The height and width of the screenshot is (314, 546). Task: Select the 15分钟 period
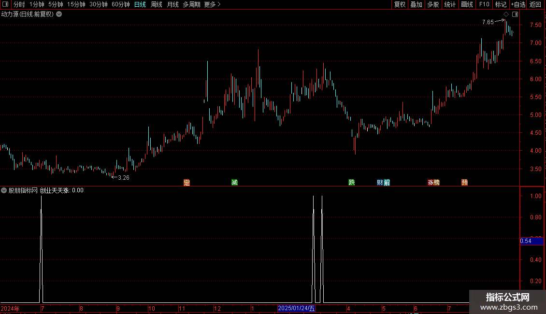pyautogui.click(x=76, y=4)
